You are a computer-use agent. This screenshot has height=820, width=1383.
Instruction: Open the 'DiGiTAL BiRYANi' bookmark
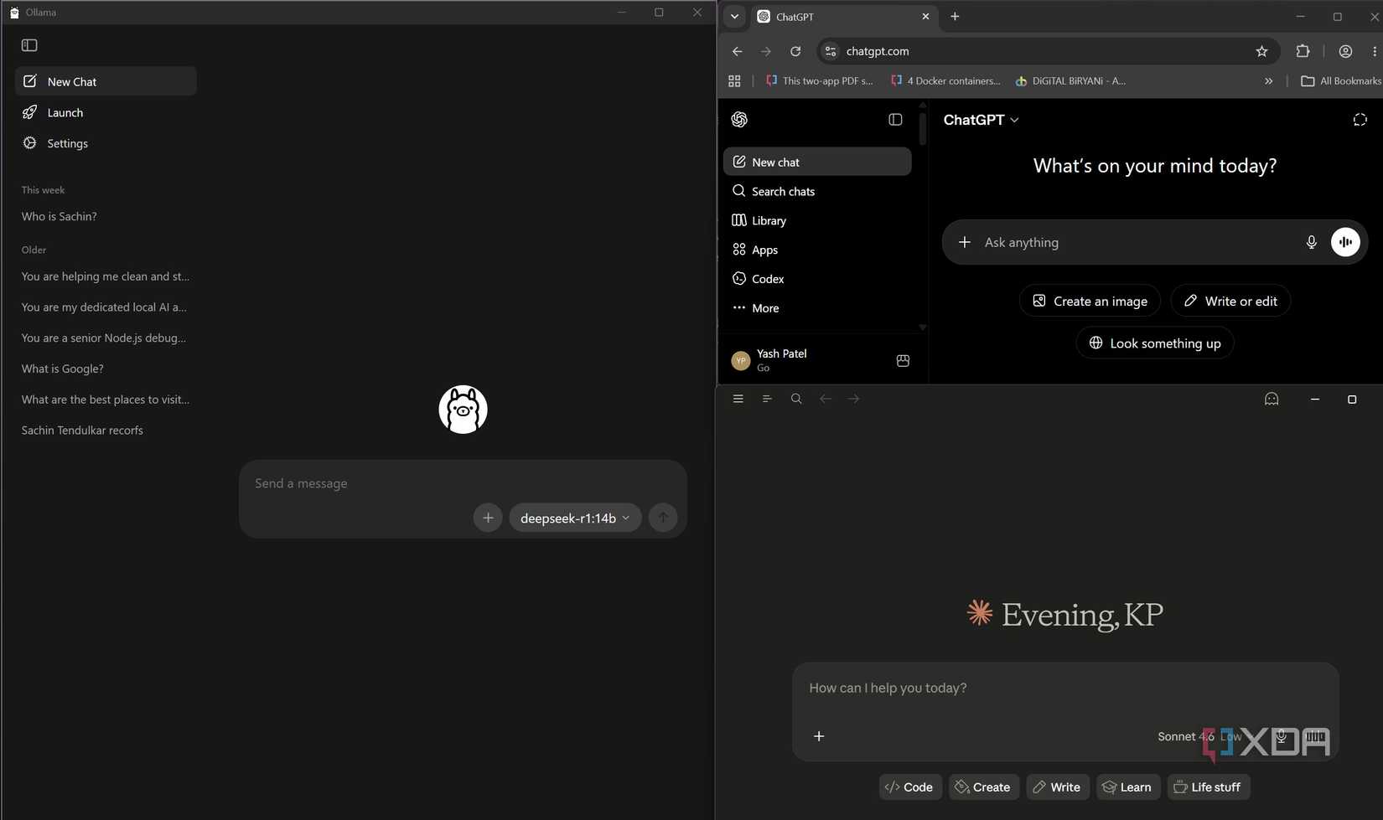(x=1070, y=81)
